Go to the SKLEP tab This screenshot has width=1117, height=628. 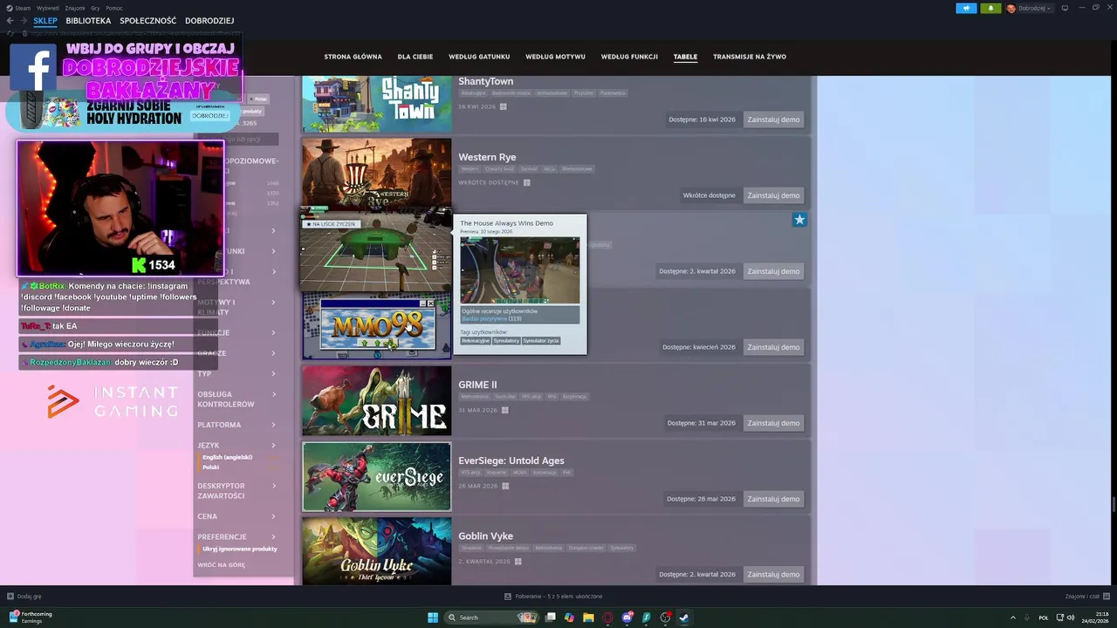click(45, 20)
